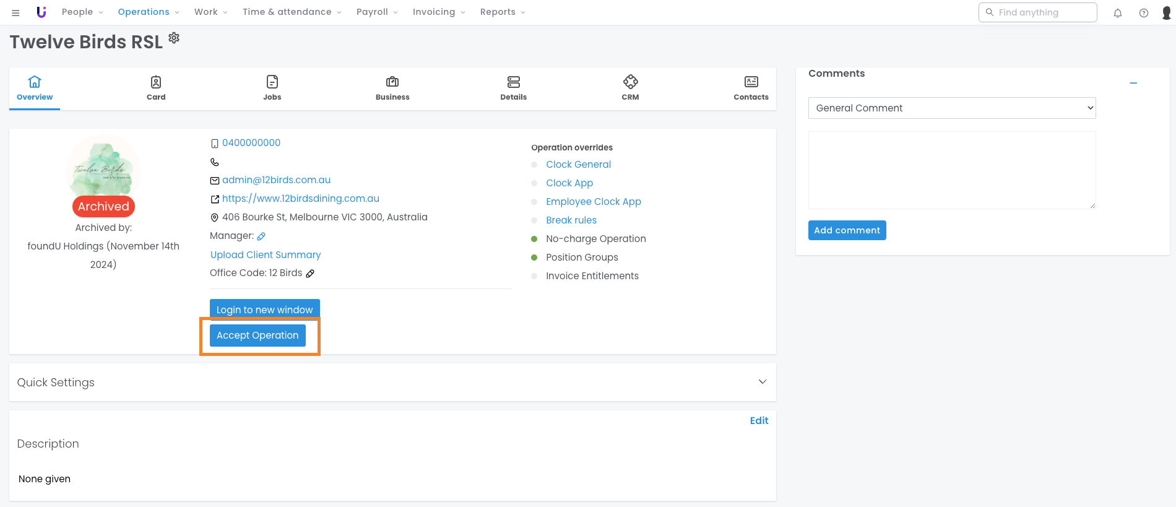This screenshot has width=1176, height=507.
Task: Expand the Quick Settings section
Action: pos(762,382)
